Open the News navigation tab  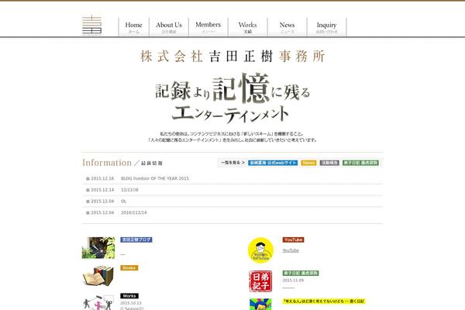click(x=287, y=27)
